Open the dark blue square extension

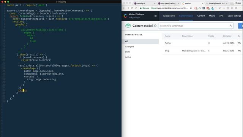pyautogui.click(x=204, y=8)
